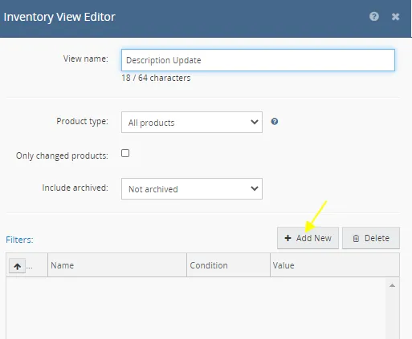
Task: Open the Product type dropdown
Action: pos(192,123)
